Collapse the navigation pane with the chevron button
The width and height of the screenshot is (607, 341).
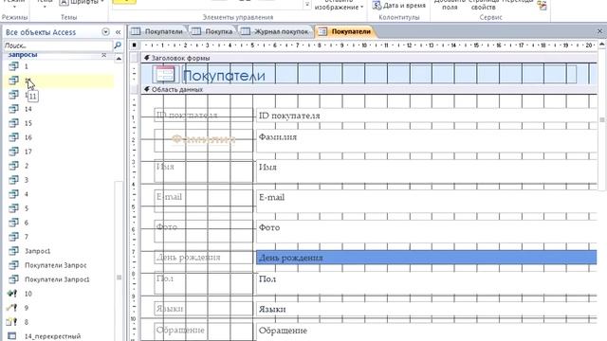(x=118, y=32)
